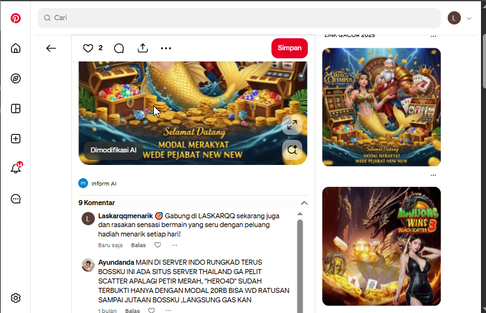The image size is (486, 313).
Task: Open the Explore compass icon
Action: click(16, 78)
